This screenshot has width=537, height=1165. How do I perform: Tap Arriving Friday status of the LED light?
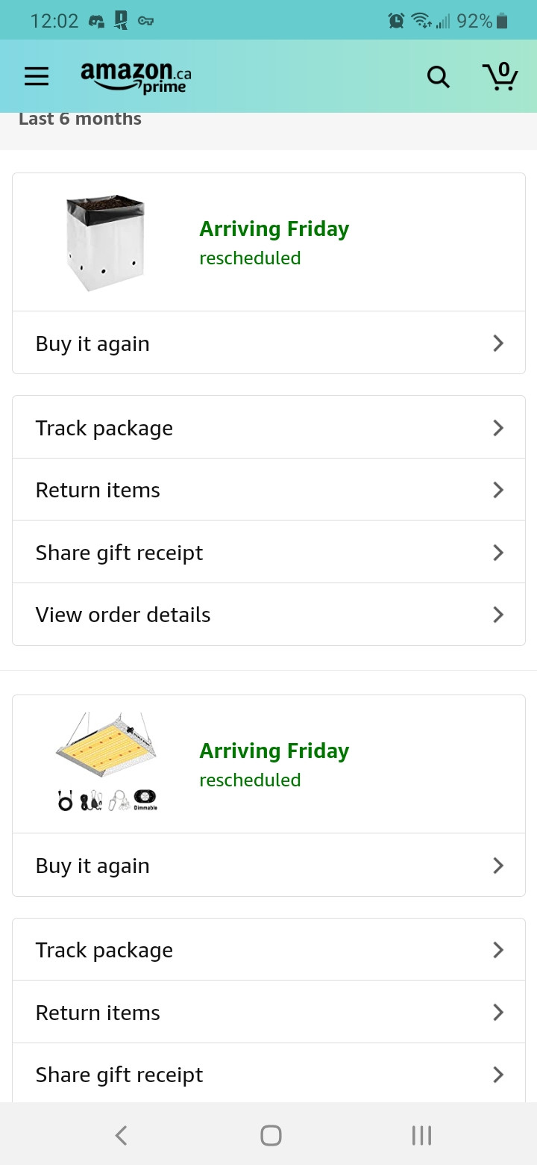[274, 751]
